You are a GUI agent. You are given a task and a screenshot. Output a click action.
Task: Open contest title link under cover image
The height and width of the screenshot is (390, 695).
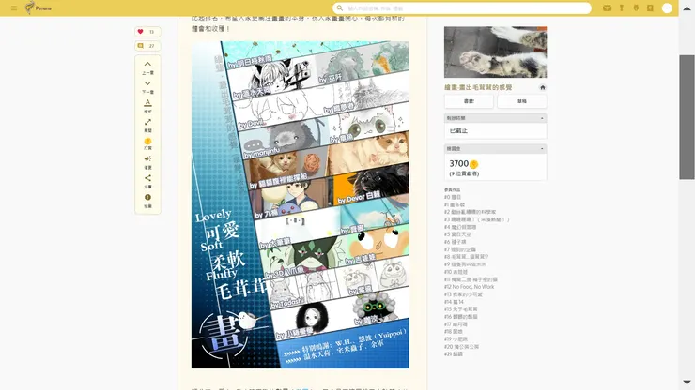(478, 87)
